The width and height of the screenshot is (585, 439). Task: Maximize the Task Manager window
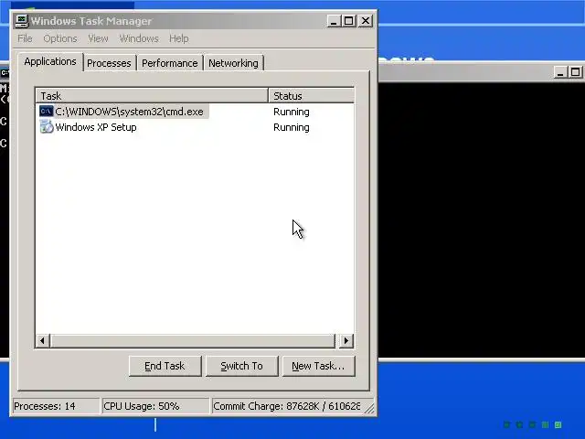(349, 21)
